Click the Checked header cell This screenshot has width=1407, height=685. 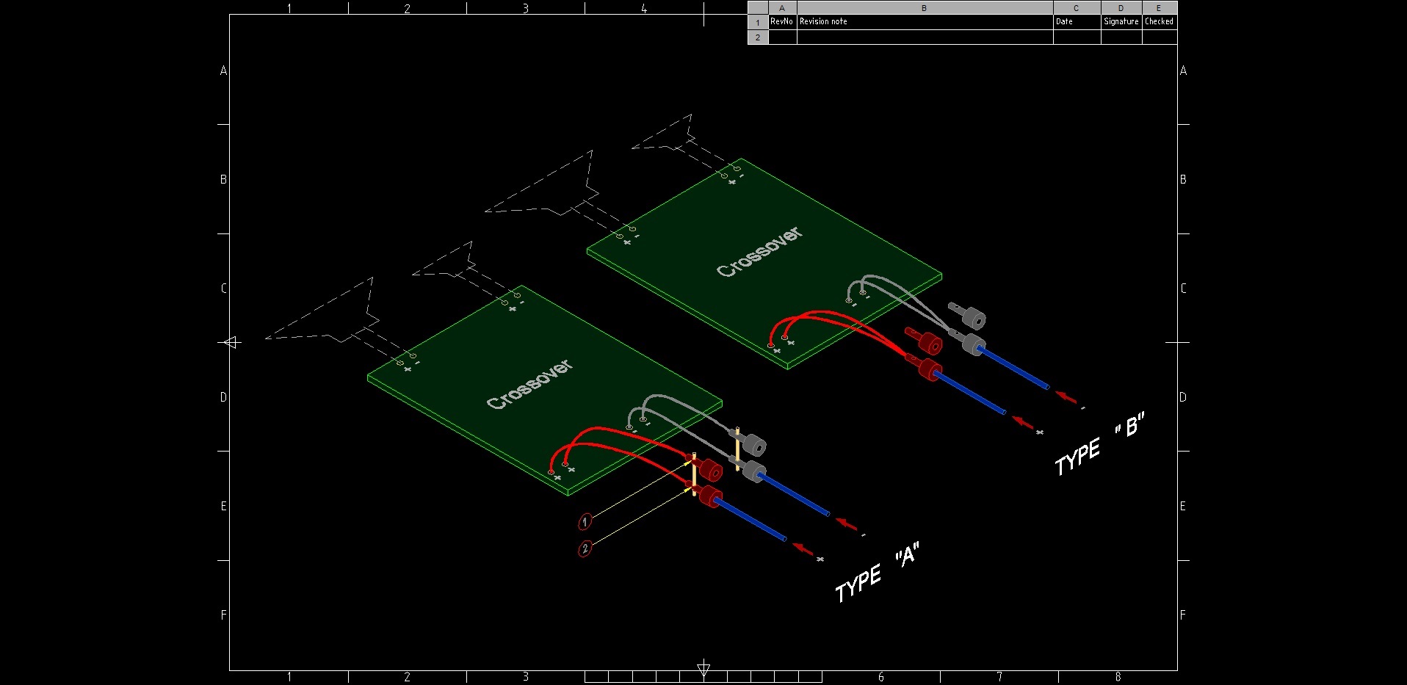(x=1160, y=22)
